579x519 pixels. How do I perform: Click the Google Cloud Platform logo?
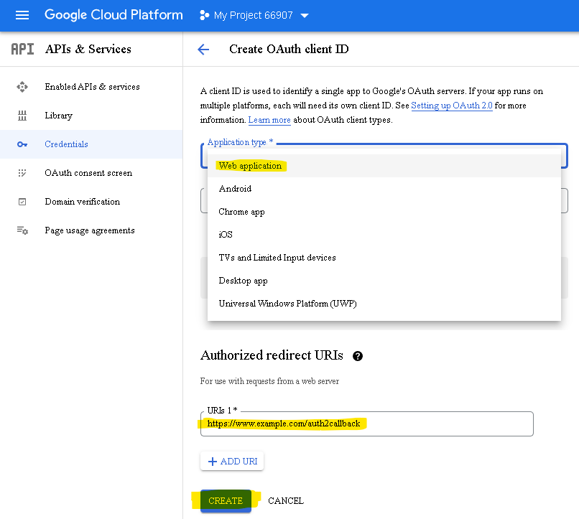[x=114, y=15]
